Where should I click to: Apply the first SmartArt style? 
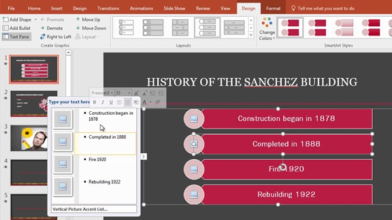(x=290, y=28)
